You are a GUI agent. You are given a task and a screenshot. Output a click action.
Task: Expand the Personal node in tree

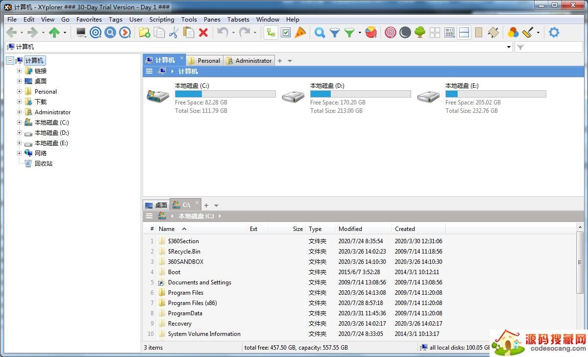tap(19, 92)
